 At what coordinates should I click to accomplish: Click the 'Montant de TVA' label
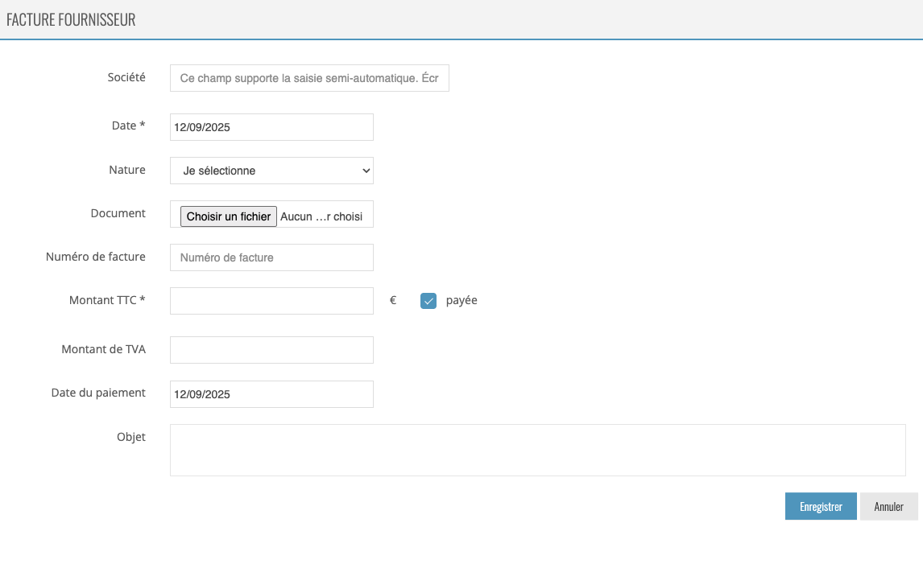point(104,348)
